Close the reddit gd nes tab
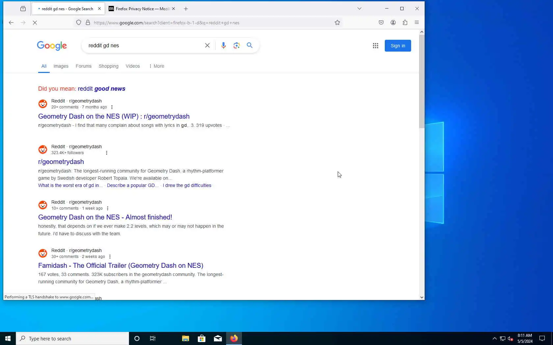This screenshot has width=553, height=345. click(99, 9)
